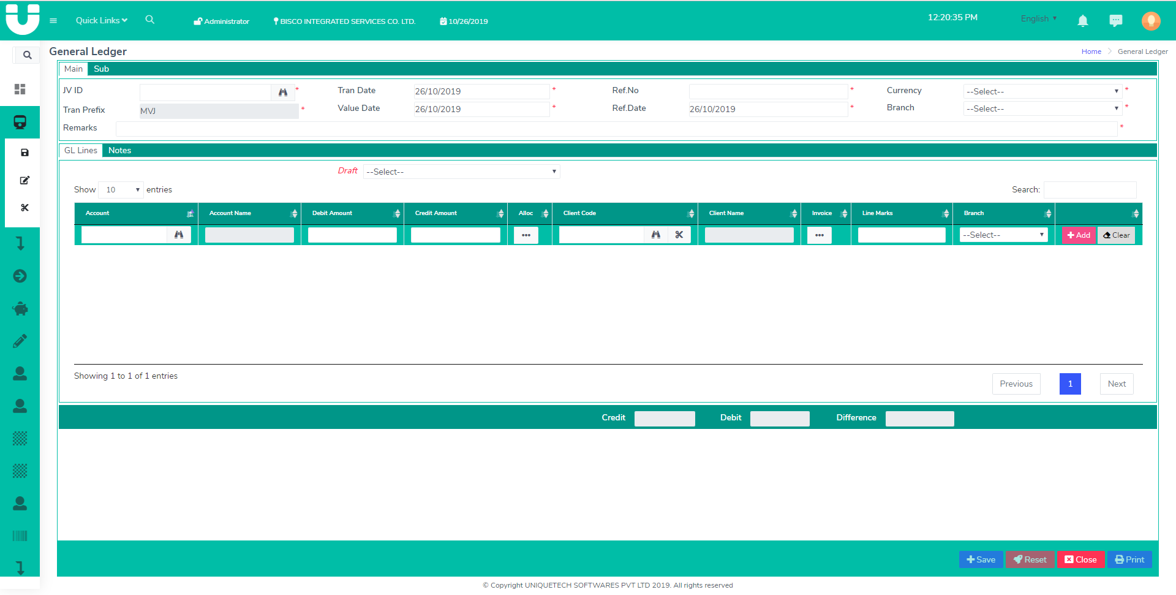The height and width of the screenshot is (595, 1176).
Task: Open the Draft select dropdown
Action: pyautogui.click(x=461, y=172)
